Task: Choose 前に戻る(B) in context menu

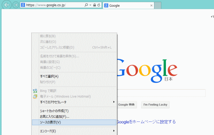Action: [x=74, y=36]
